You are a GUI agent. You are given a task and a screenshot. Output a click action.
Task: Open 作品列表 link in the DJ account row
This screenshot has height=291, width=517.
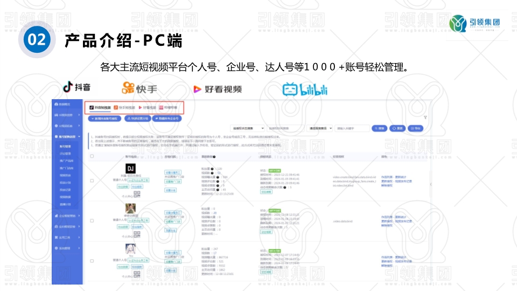(387, 177)
